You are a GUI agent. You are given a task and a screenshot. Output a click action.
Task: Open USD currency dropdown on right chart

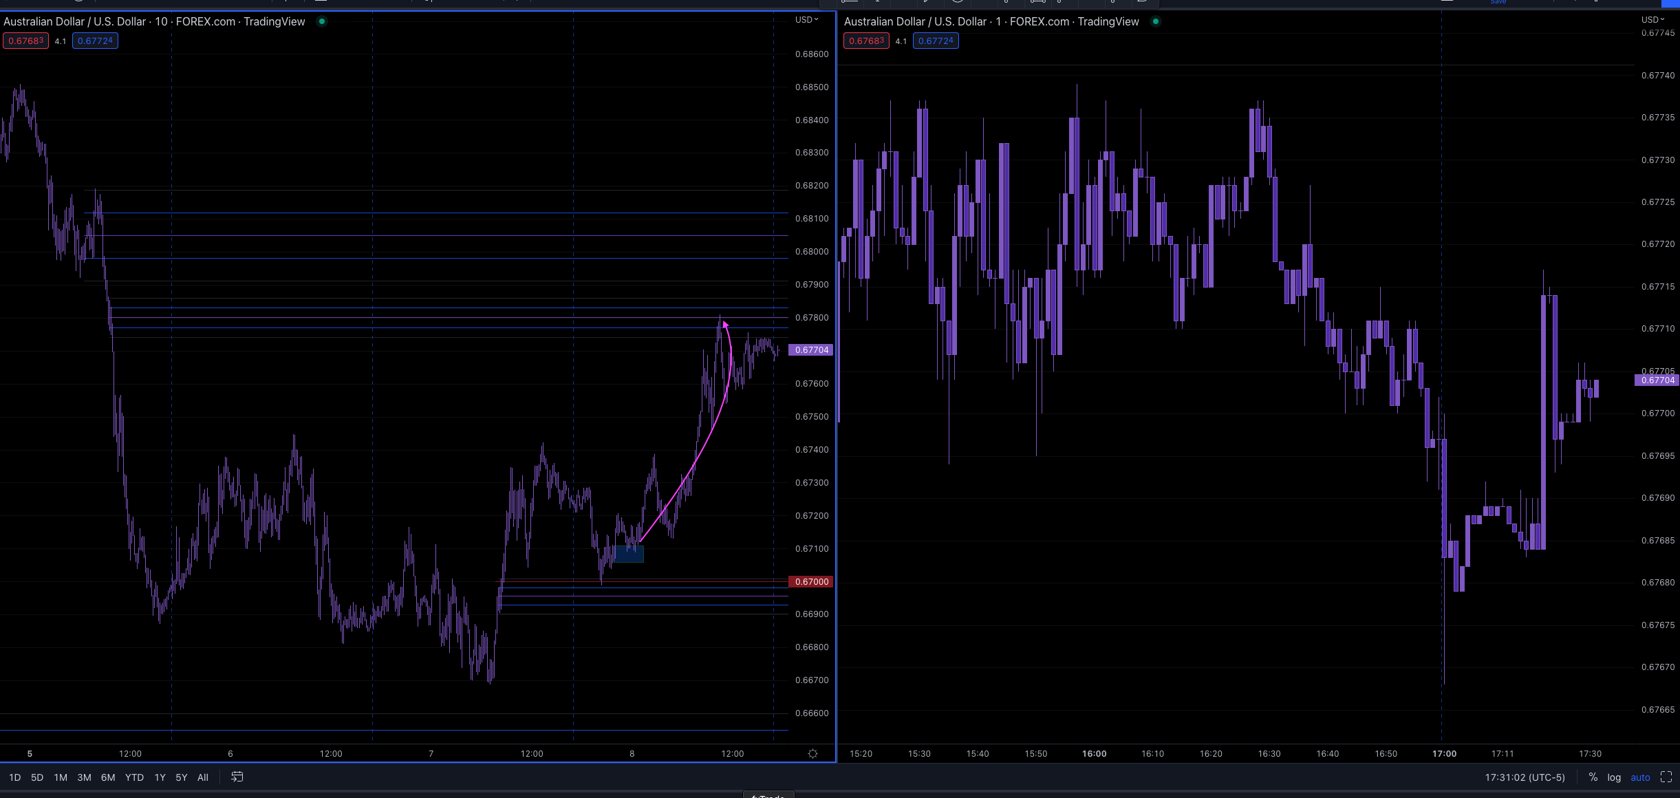[1652, 19]
